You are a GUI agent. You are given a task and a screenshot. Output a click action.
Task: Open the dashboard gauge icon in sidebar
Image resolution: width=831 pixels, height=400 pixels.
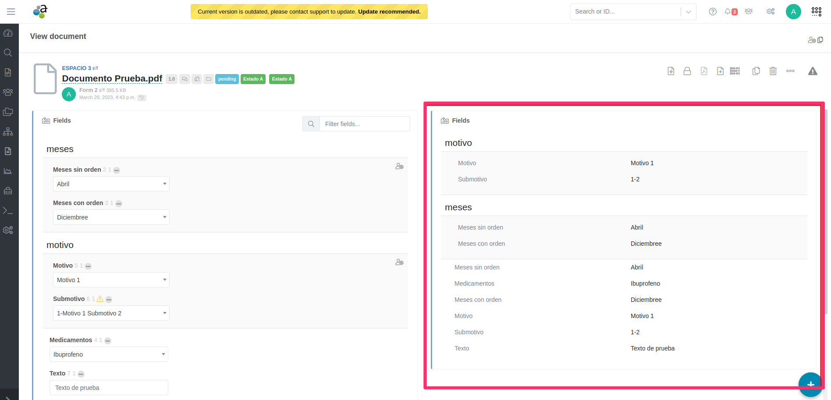point(8,33)
